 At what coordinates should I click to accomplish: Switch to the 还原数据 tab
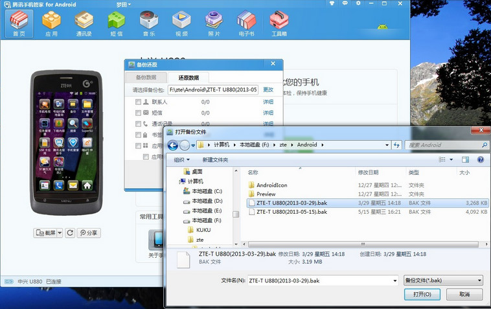click(x=188, y=78)
